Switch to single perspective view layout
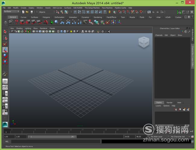 coord(5,81)
